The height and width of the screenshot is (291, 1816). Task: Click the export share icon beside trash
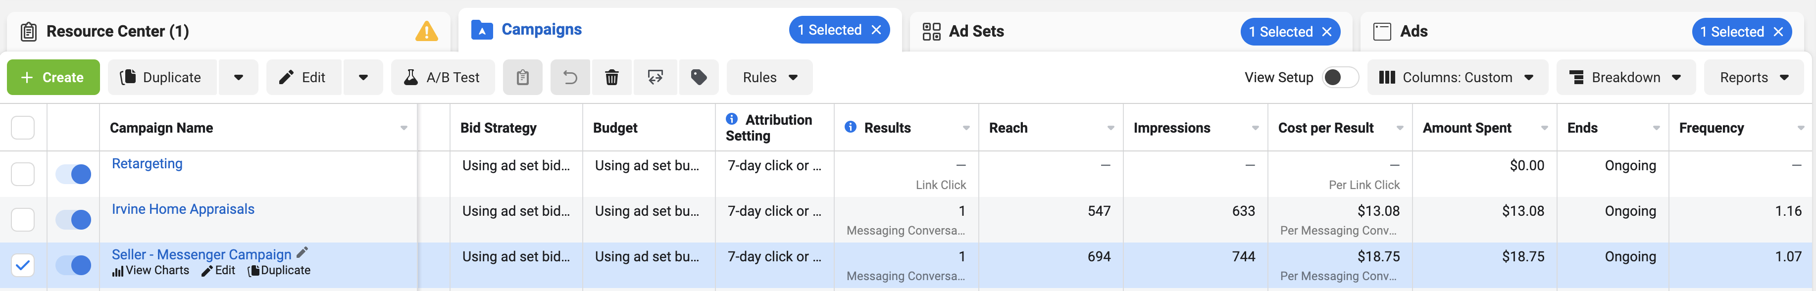655,78
